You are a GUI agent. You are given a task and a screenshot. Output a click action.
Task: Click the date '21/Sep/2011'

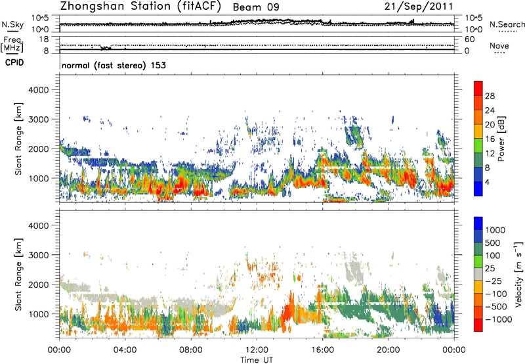click(419, 6)
